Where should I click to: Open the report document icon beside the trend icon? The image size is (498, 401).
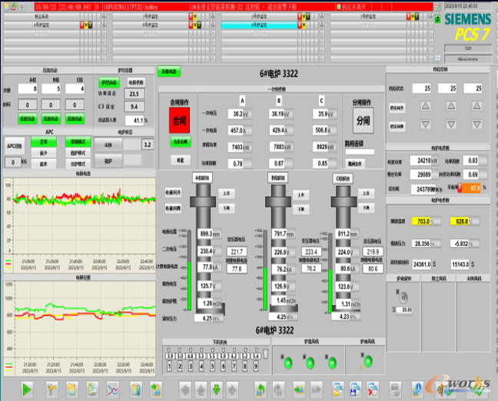pyautogui.click(x=92, y=389)
